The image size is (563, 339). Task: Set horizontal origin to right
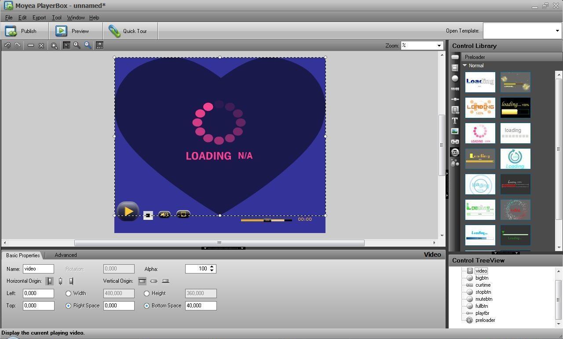(71, 281)
